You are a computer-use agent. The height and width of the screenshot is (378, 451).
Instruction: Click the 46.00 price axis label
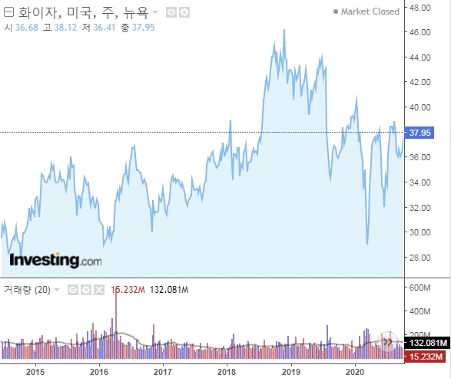pos(420,32)
